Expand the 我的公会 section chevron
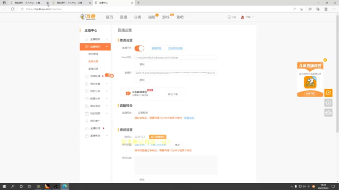The image size is (339, 190). [x=107, y=91]
